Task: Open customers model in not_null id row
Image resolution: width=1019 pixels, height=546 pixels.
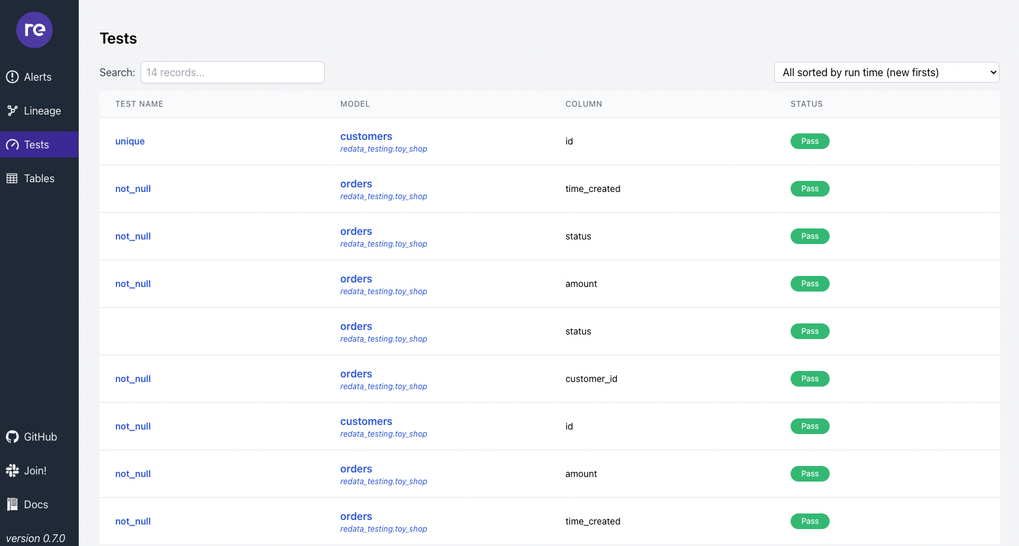Action: [x=366, y=421]
